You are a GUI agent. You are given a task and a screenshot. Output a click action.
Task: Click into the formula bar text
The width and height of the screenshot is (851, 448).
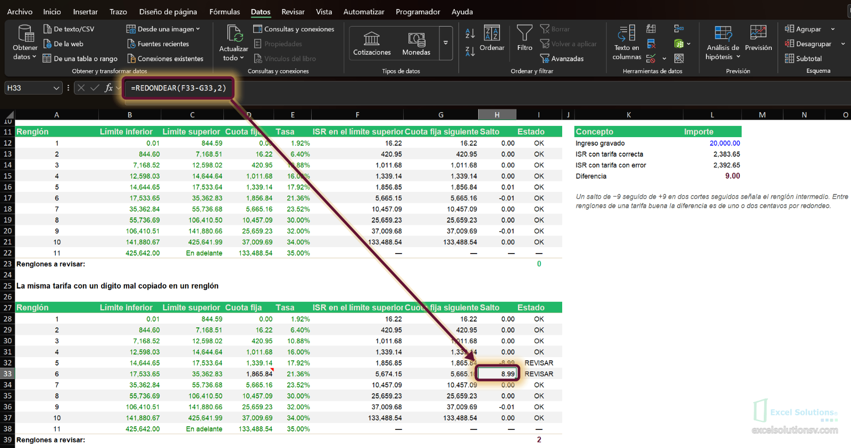pos(179,88)
